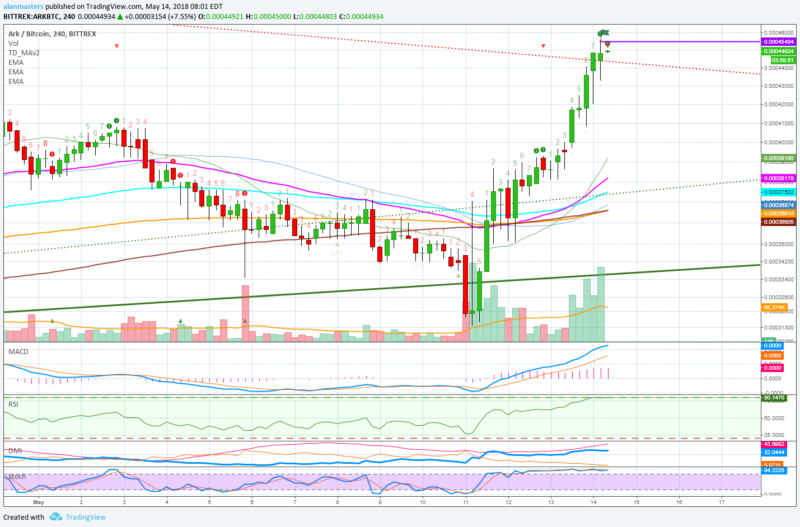Click the MACD pane label

tap(18, 351)
